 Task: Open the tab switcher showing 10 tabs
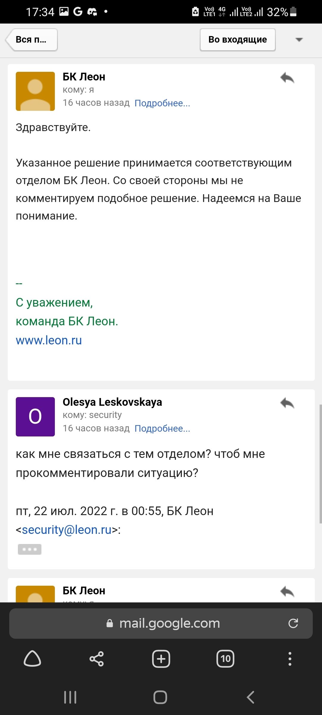coord(225,658)
